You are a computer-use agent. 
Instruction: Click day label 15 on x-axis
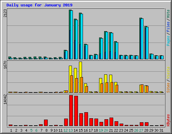[x=81, y=130]
